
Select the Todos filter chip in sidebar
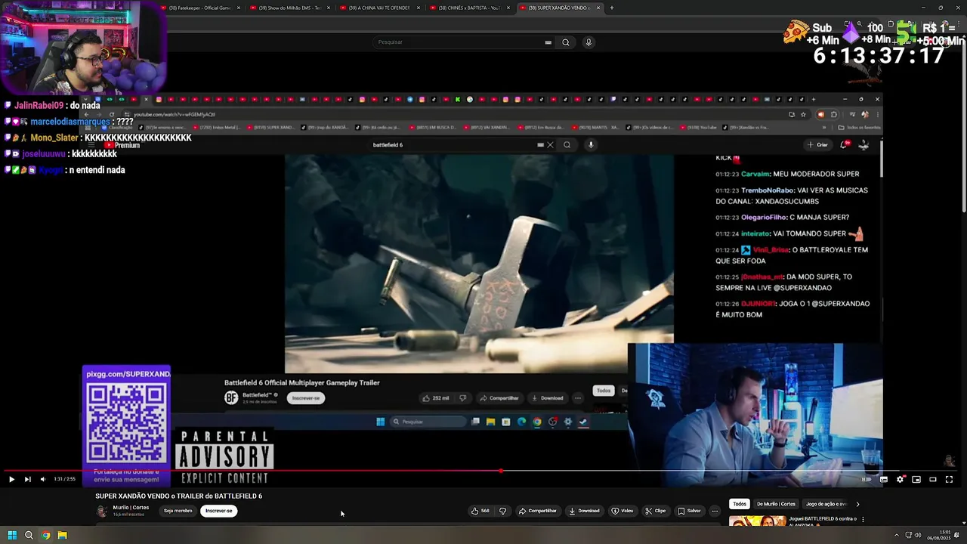click(740, 504)
